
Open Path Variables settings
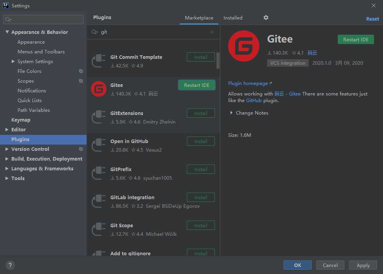click(34, 110)
